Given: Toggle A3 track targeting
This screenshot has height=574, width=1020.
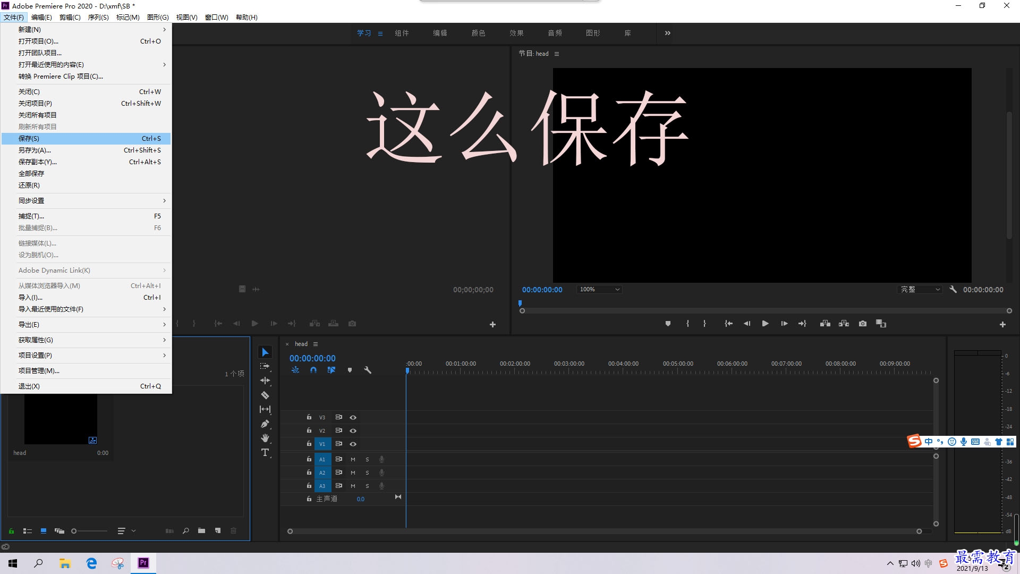Looking at the screenshot, I should point(322,486).
